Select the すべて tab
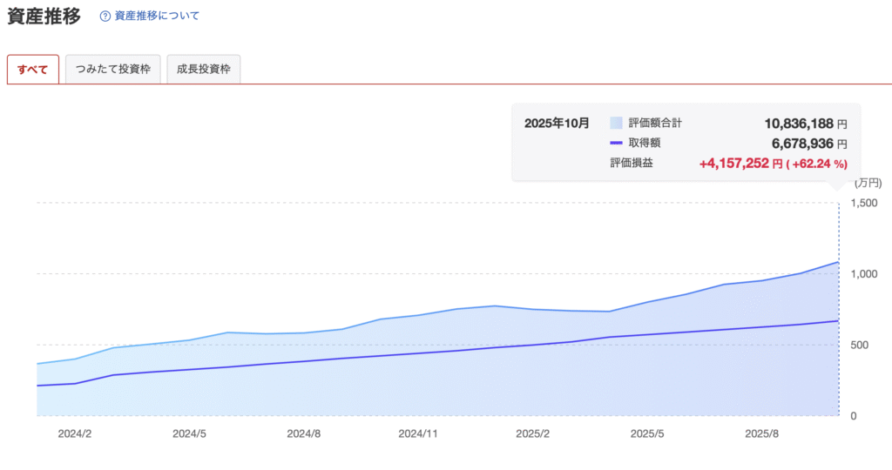This screenshot has width=892, height=470. coord(33,70)
